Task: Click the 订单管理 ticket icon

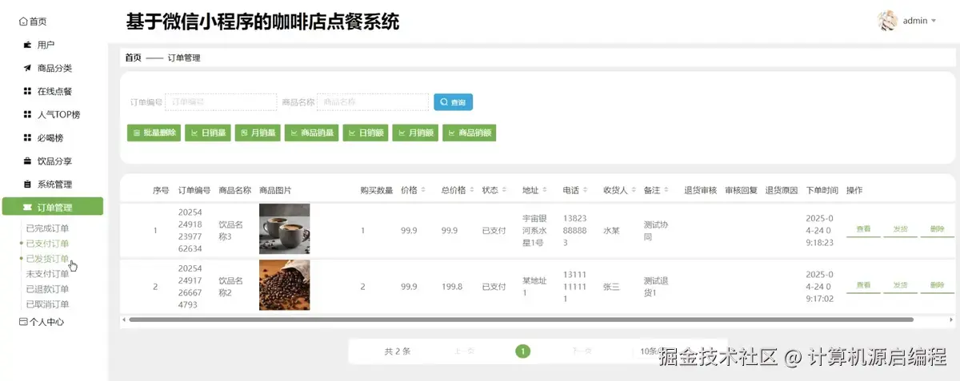Action: [x=27, y=208]
